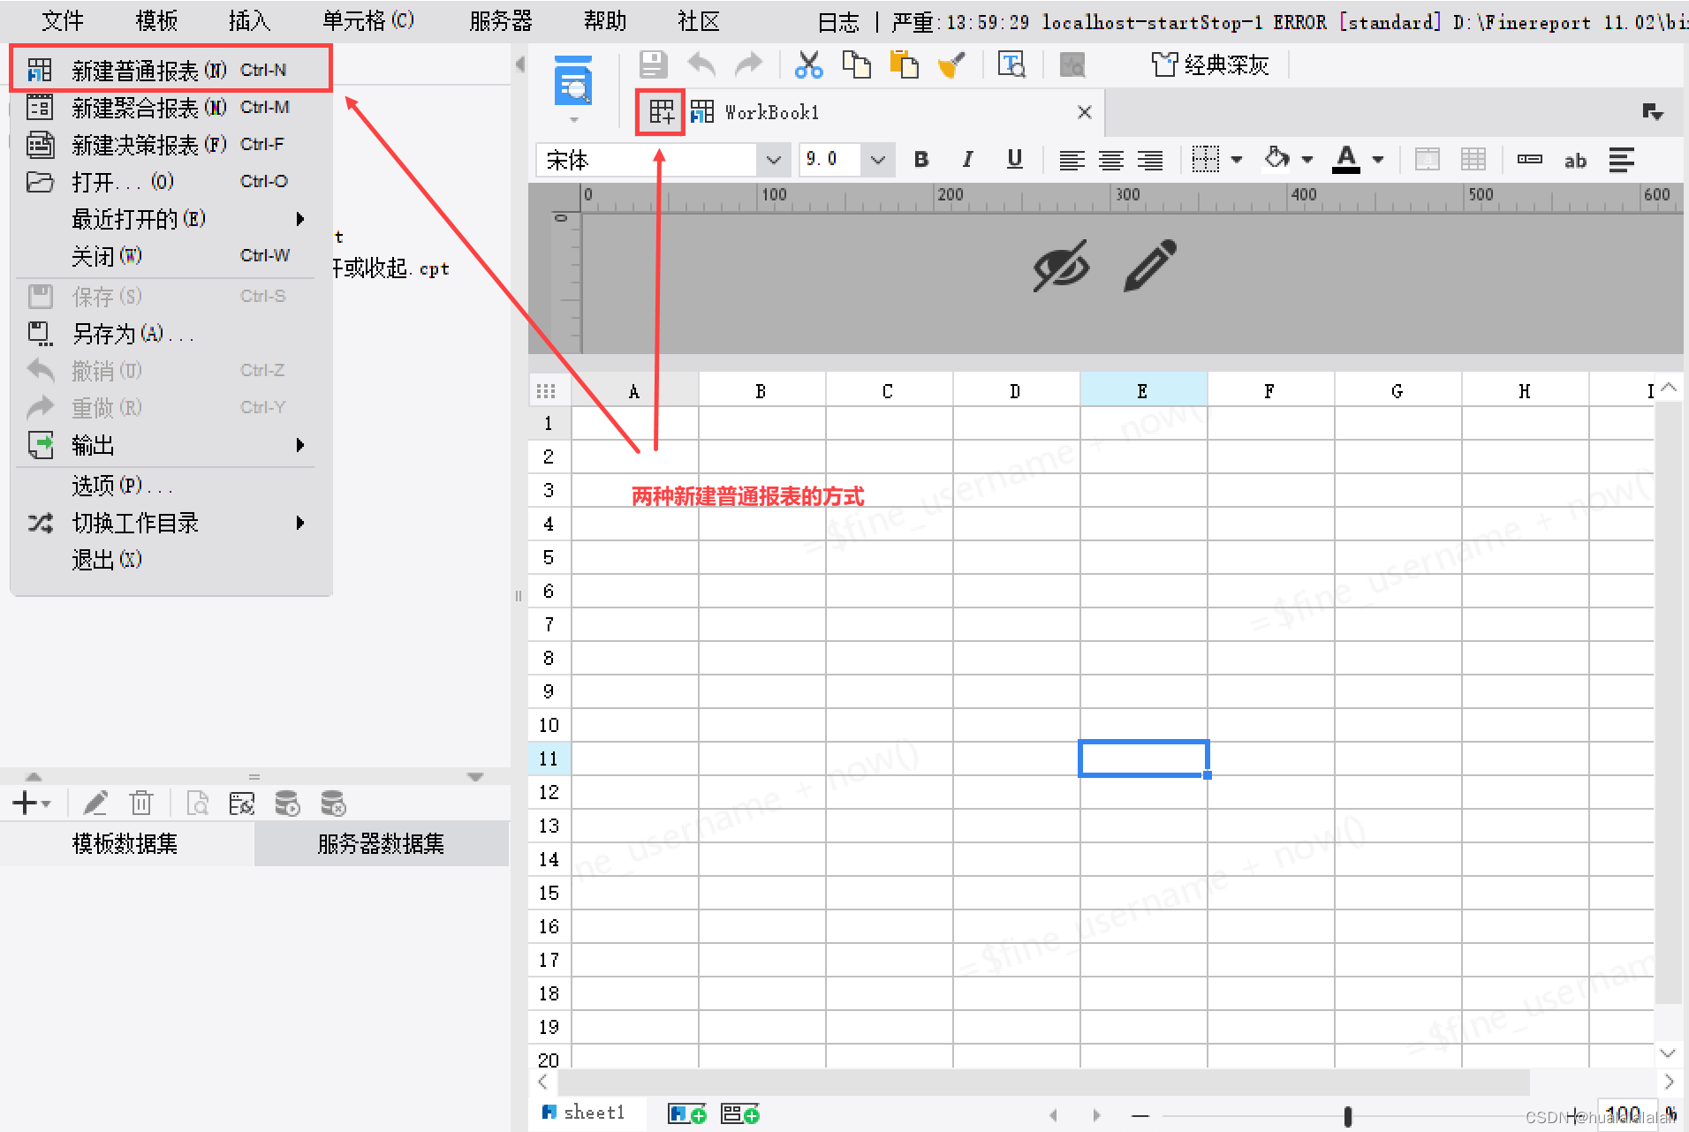Click the add new sheet icon
This screenshot has width=1689, height=1132.
pyautogui.click(x=687, y=1113)
